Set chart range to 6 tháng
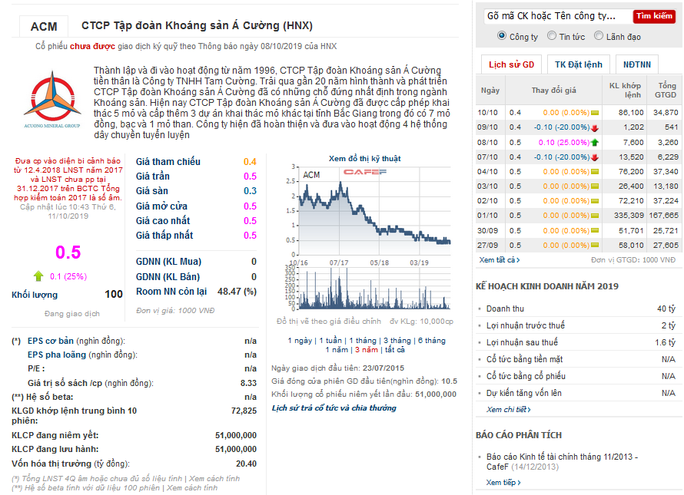This screenshot has height=495, width=684. pyautogui.click(x=431, y=340)
